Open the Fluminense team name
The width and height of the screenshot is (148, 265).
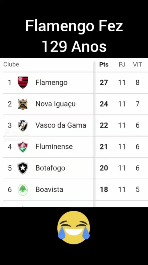[x=54, y=147]
